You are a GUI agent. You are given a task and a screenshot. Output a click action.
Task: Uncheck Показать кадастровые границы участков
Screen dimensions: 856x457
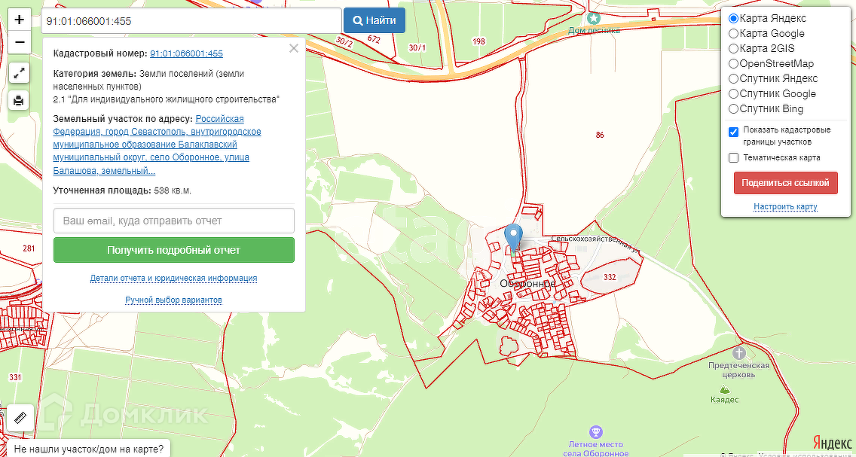tap(734, 132)
